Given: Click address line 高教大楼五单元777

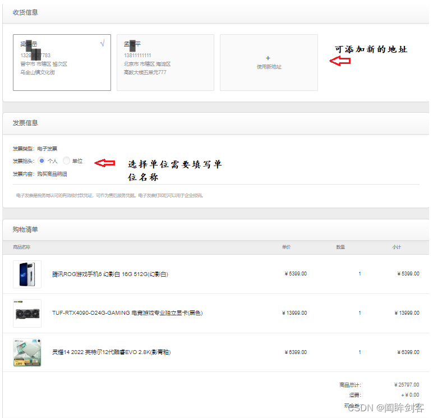Looking at the screenshot, I should click(145, 72).
